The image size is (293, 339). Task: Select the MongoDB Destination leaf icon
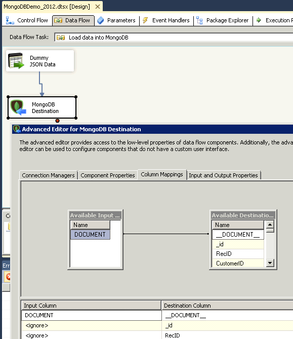pyautogui.click(x=18, y=107)
